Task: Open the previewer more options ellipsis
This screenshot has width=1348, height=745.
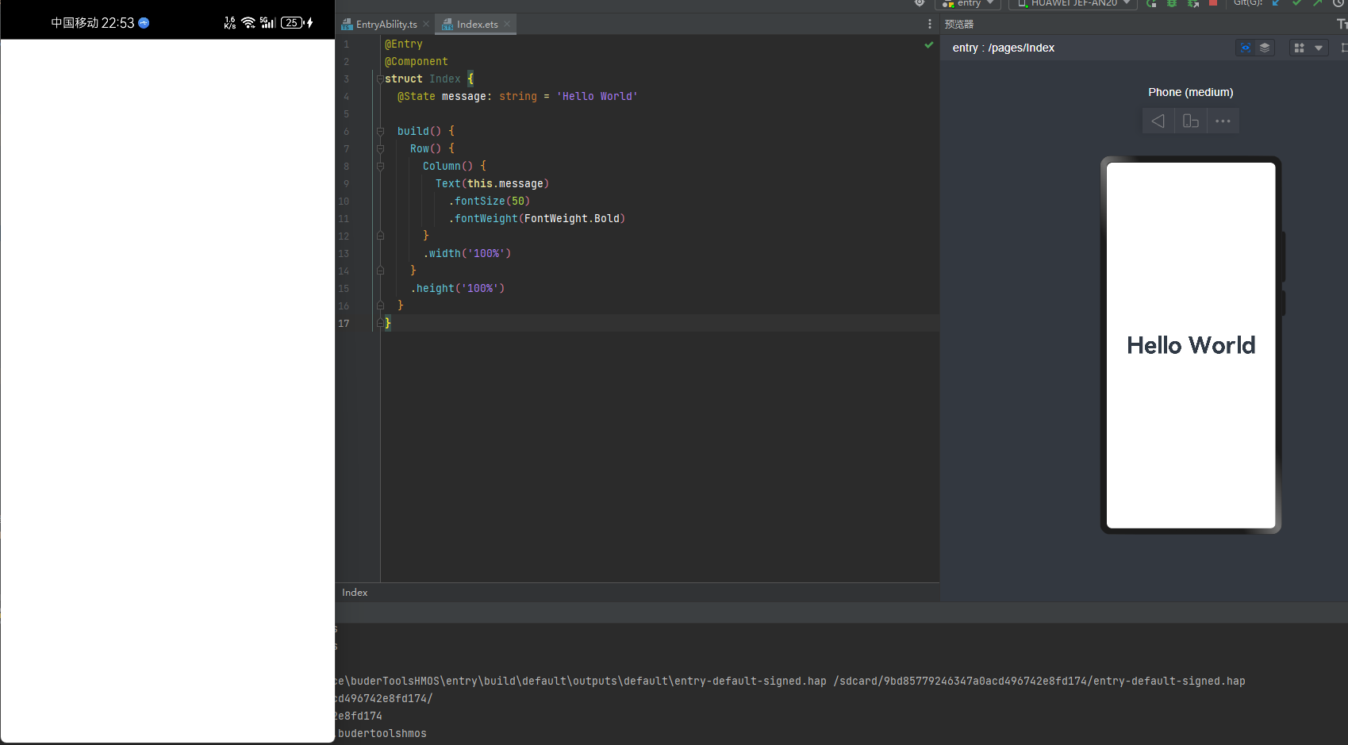Action: point(1223,121)
